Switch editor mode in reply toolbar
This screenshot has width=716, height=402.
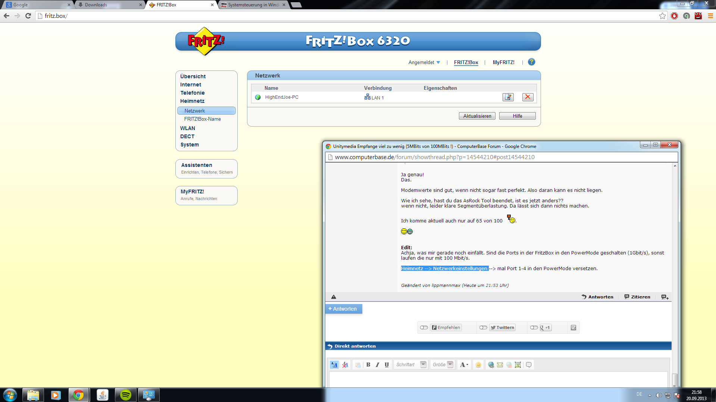point(334,365)
